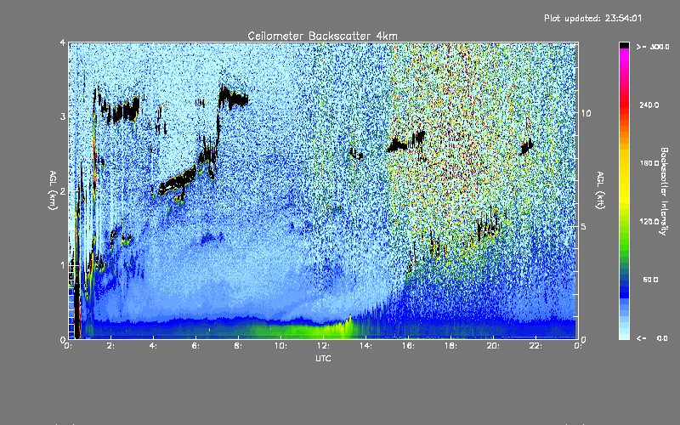Click the "60.0" colorbar label
This screenshot has width=680, height=425.
650,280
